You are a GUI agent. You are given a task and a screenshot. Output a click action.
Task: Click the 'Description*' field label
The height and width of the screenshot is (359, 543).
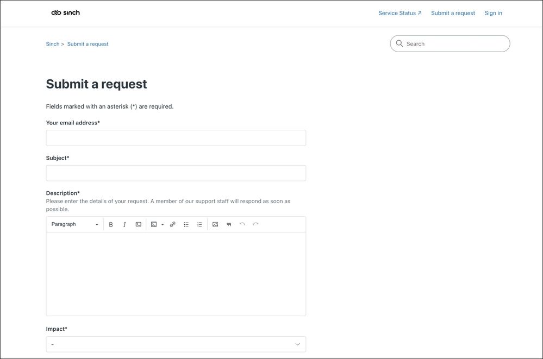click(63, 193)
